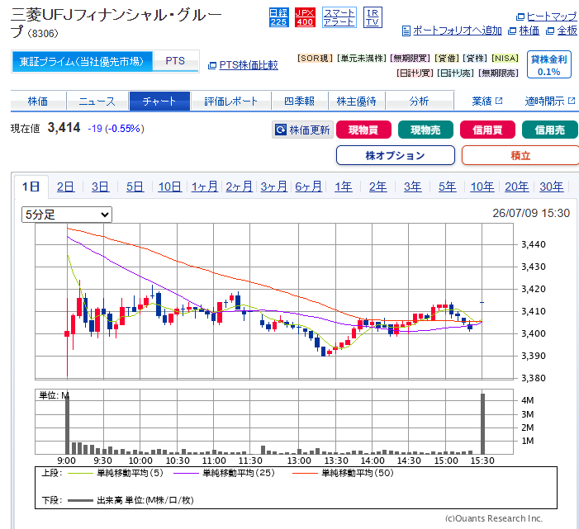Open 全板 link
This screenshot has height=529, width=579.
click(x=567, y=31)
